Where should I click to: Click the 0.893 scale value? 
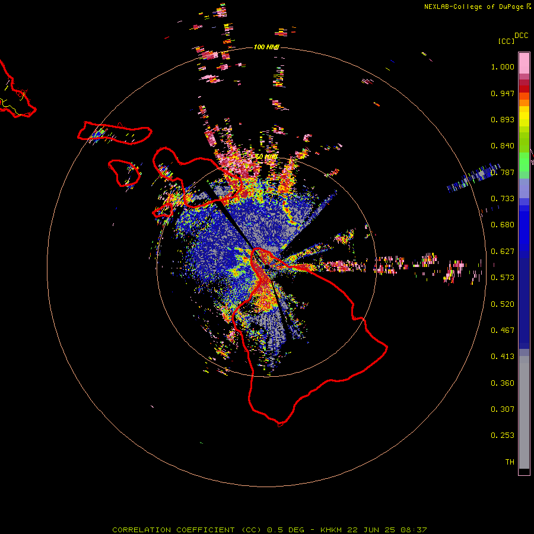coord(503,119)
